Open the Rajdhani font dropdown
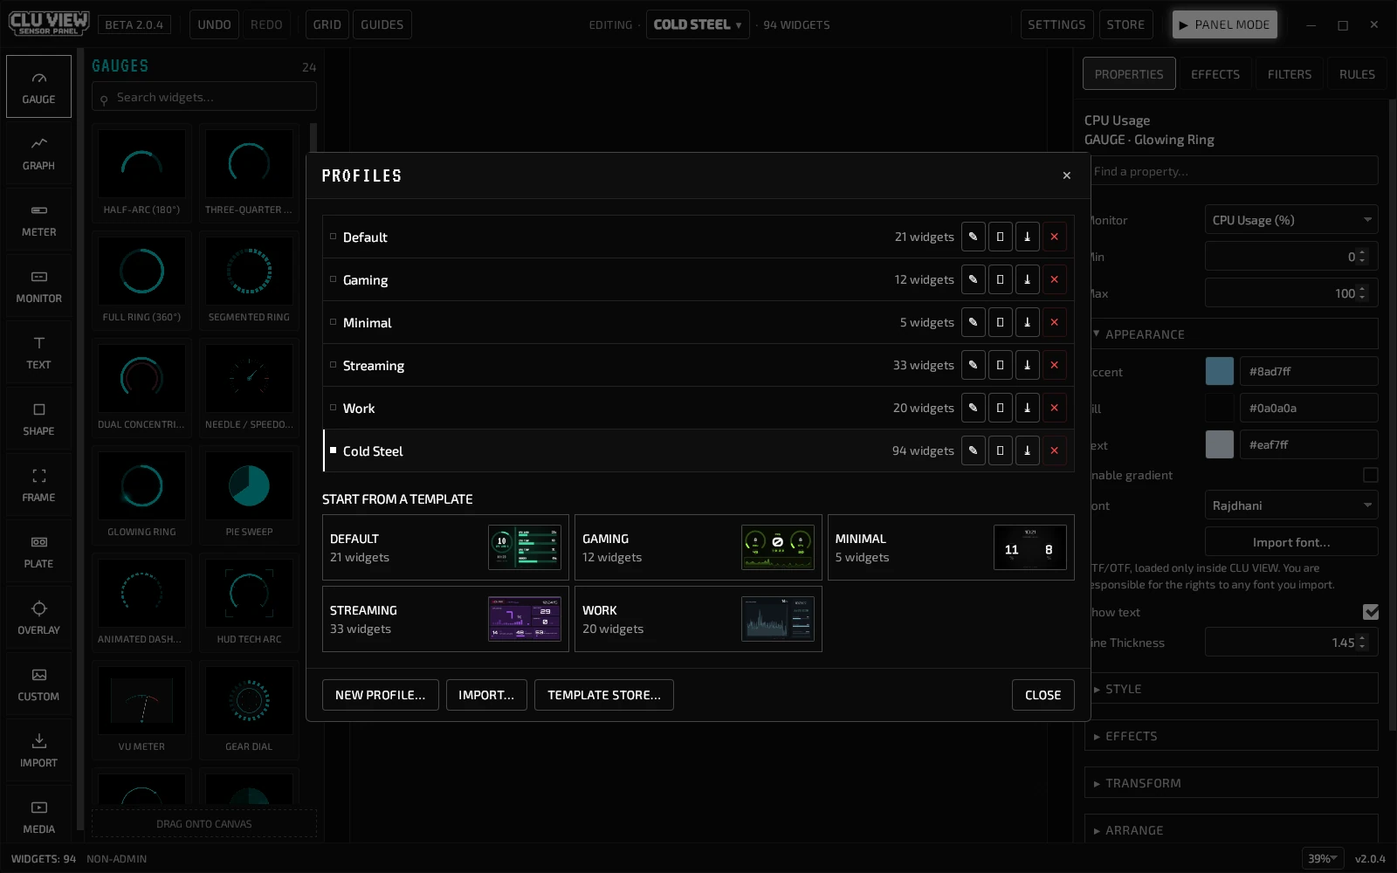 pos(1290,505)
